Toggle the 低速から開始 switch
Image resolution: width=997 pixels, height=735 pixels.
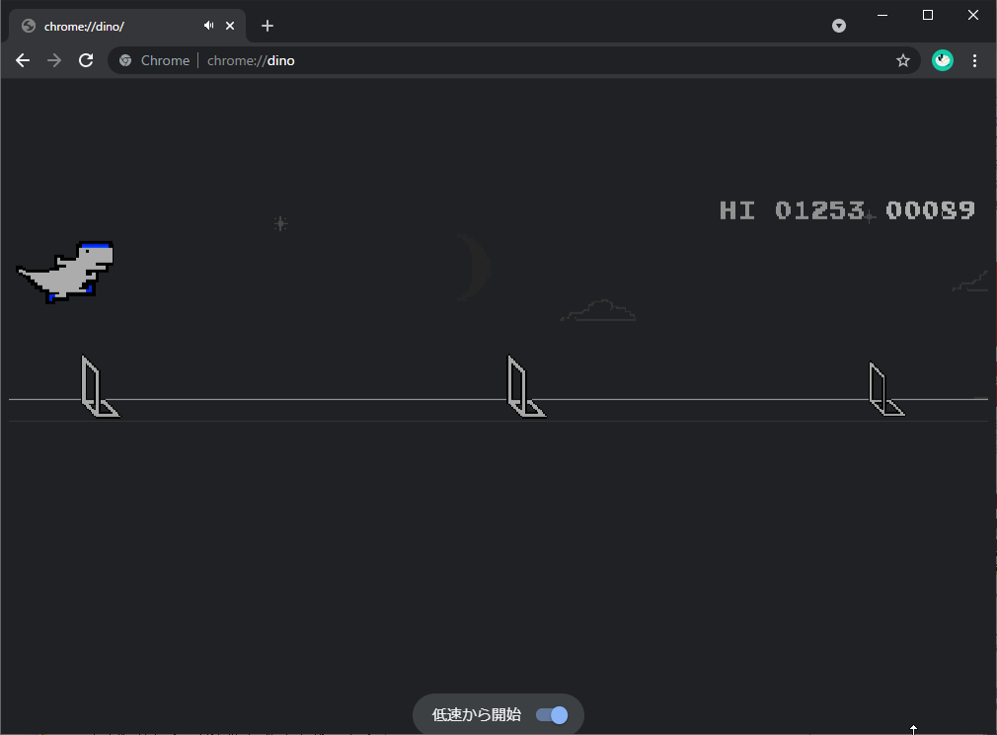[551, 714]
